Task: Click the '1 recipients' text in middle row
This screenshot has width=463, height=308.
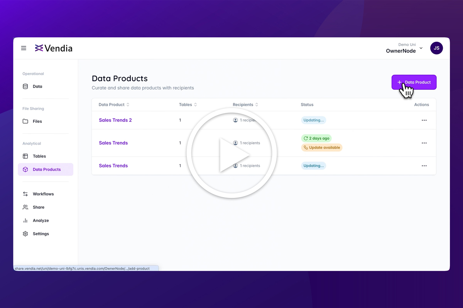Action: click(x=250, y=143)
